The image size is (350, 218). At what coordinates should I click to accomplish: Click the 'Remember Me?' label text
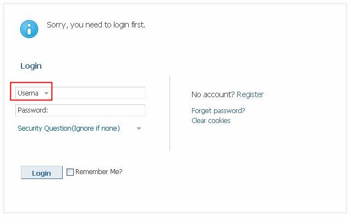pos(99,172)
